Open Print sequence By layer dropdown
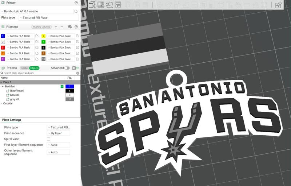 pyautogui.click(x=59, y=133)
